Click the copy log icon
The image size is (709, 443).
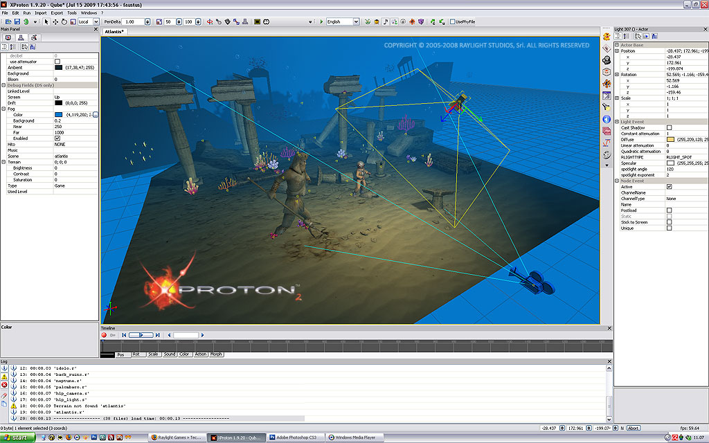click(4, 404)
